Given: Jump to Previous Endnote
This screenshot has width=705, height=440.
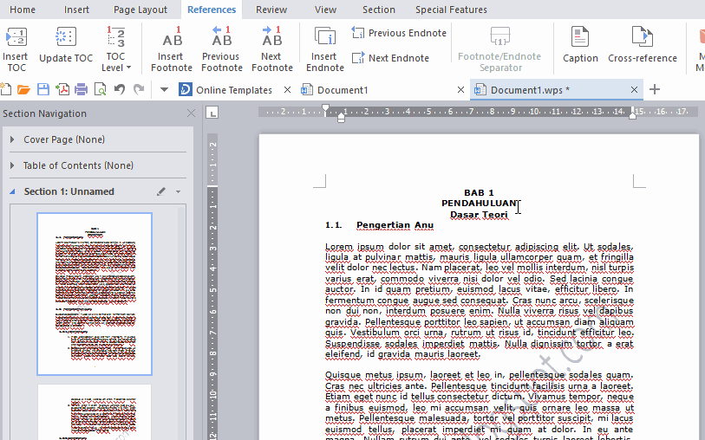Looking at the screenshot, I should (399, 33).
